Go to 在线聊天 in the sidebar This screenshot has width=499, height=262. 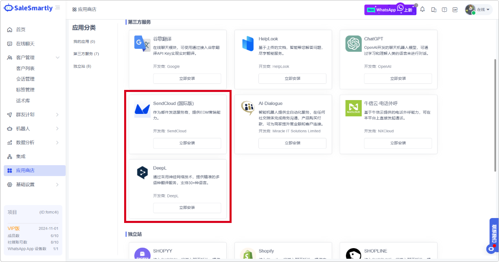pyautogui.click(x=25, y=44)
